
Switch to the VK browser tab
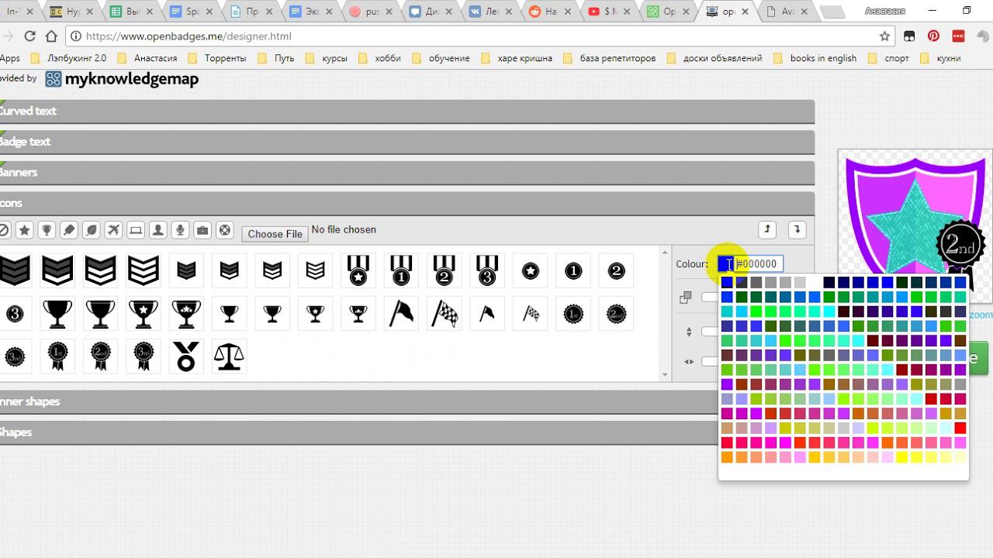tap(489, 12)
